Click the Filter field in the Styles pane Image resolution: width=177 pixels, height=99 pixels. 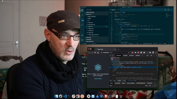(x=126, y=86)
